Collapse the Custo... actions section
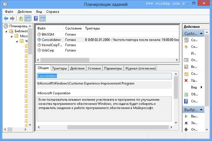Viewport: 212px width, 141px height. click(x=201, y=33)
